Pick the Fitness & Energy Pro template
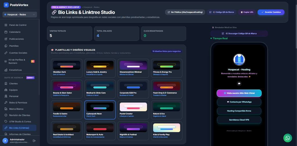 (x=167, y=68)
